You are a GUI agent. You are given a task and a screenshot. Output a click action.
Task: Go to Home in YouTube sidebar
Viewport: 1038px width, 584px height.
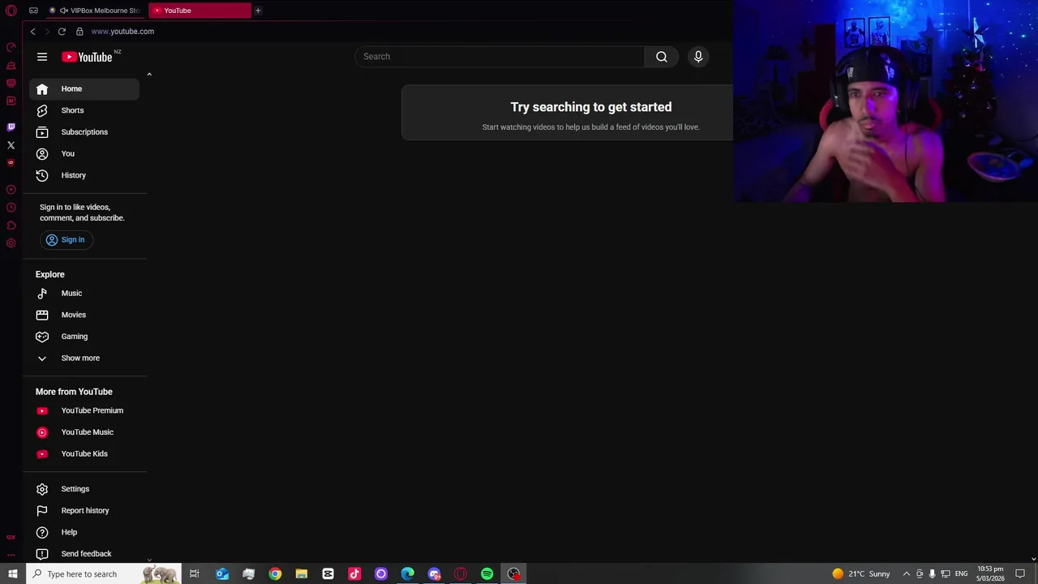point(84,89)
